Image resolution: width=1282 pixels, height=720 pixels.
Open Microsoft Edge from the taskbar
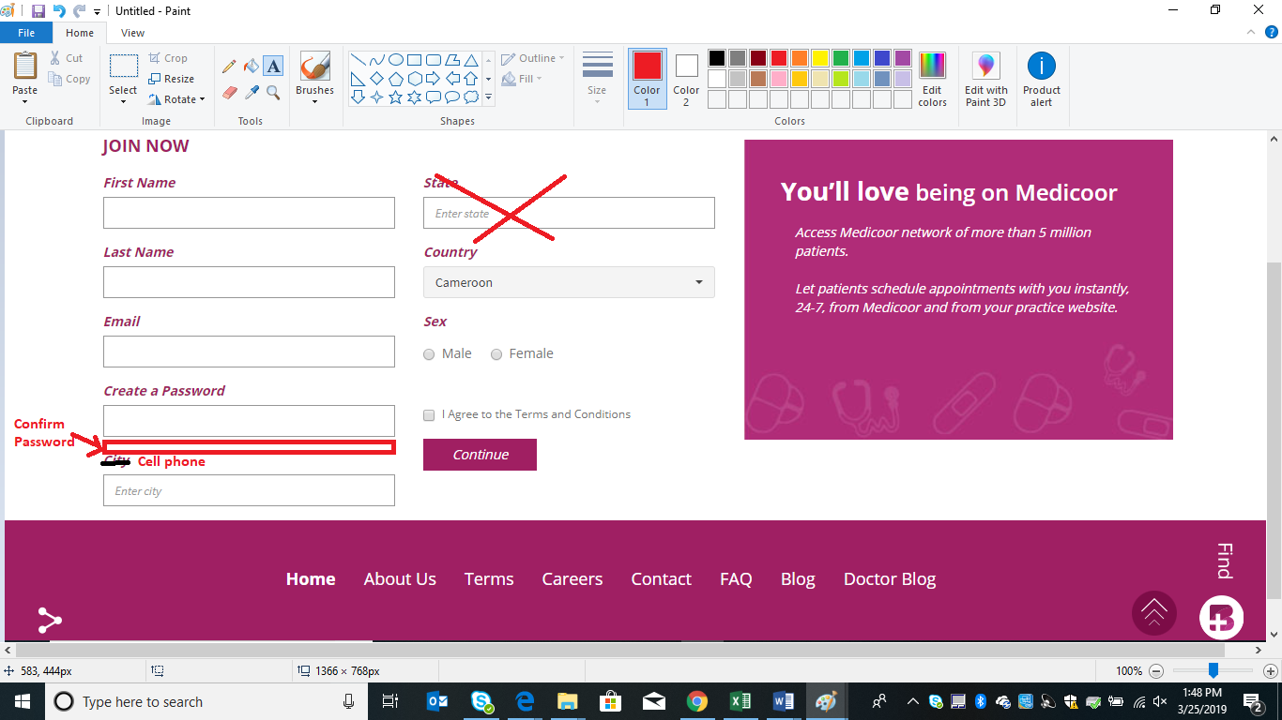525,701
